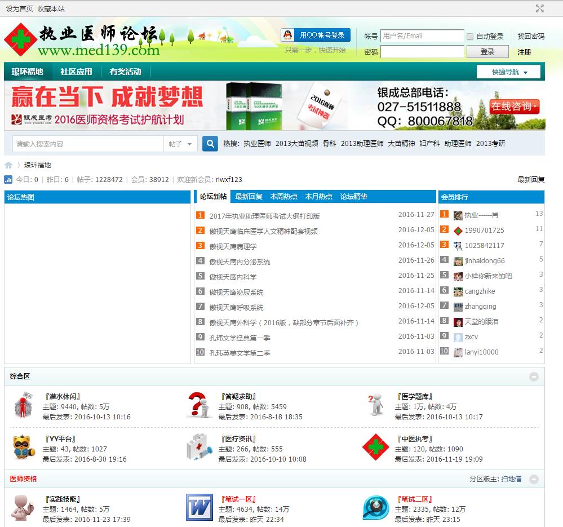Focus the 用户名/Email input field

[x=422, y=36]
